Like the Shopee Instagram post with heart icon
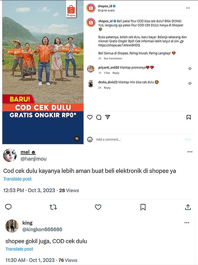The width and height of the screenshot is (198, 265). click(x=90, y=117)
